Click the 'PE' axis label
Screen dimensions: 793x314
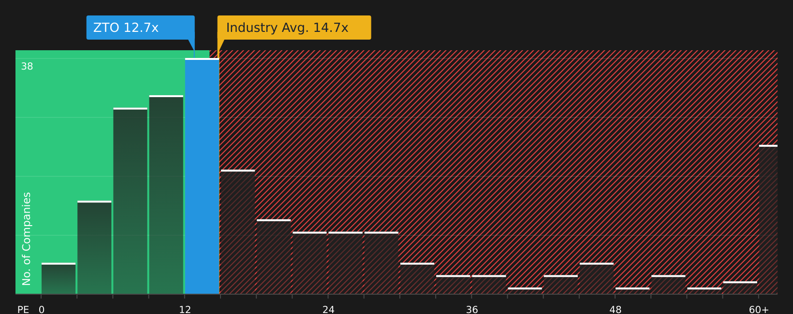pyautogui.click(x=23, y=310)
